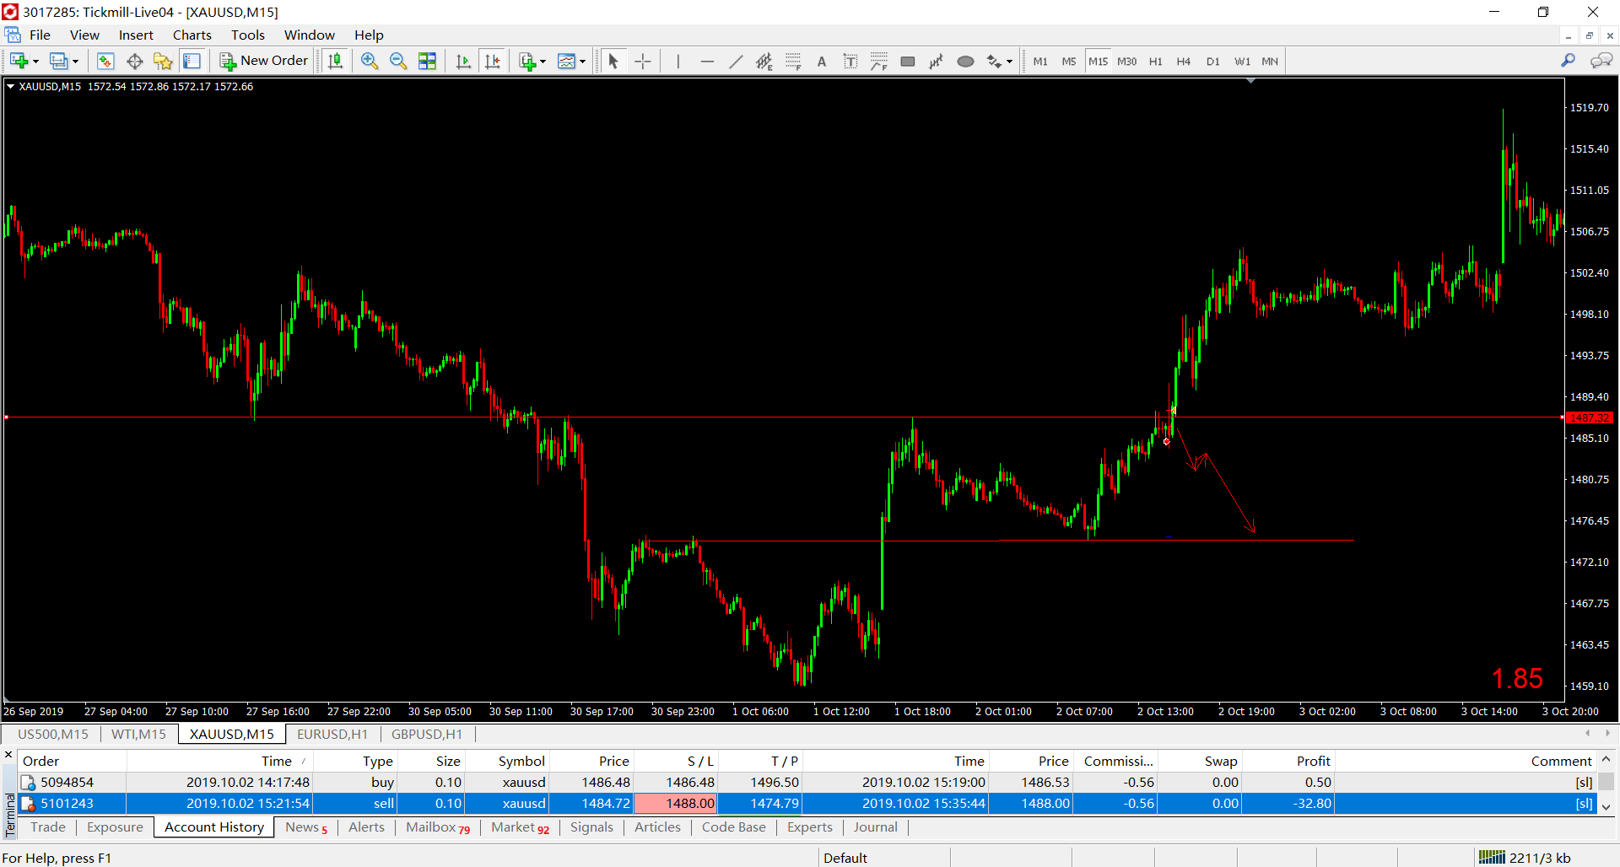Toggle the Chart Shift button
This screenshot has height=867, width=1620.
pyautogui.click(x=493, y=61)
